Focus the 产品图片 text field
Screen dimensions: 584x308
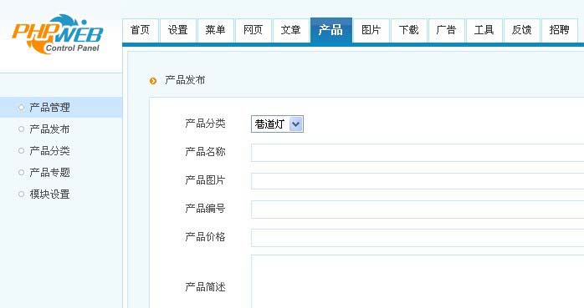click(418, 181)
